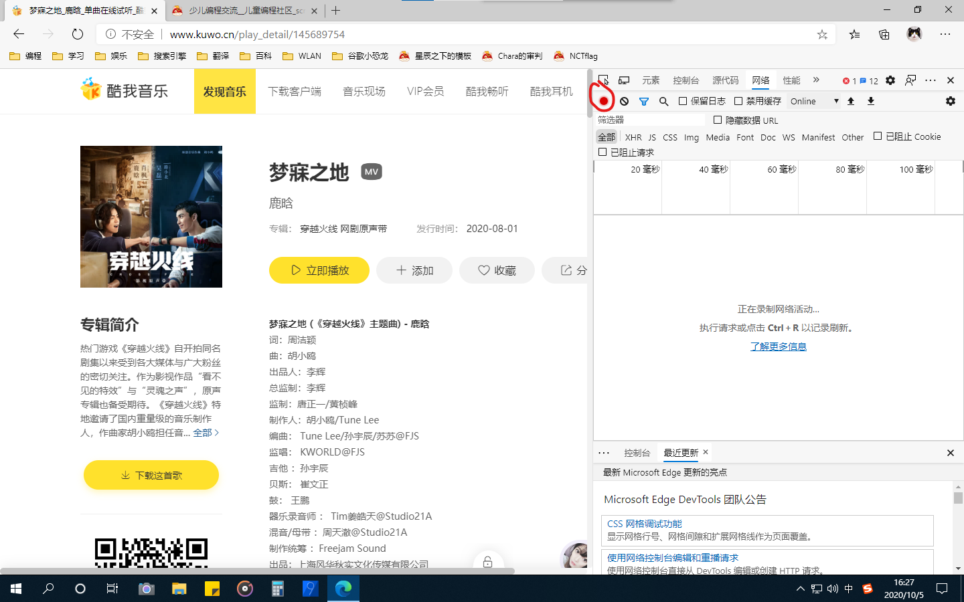Image resolution: width=964 pixels, height=602 pixels.
Task: Open the VIP会员 navigation item
Action: point(426,91)
